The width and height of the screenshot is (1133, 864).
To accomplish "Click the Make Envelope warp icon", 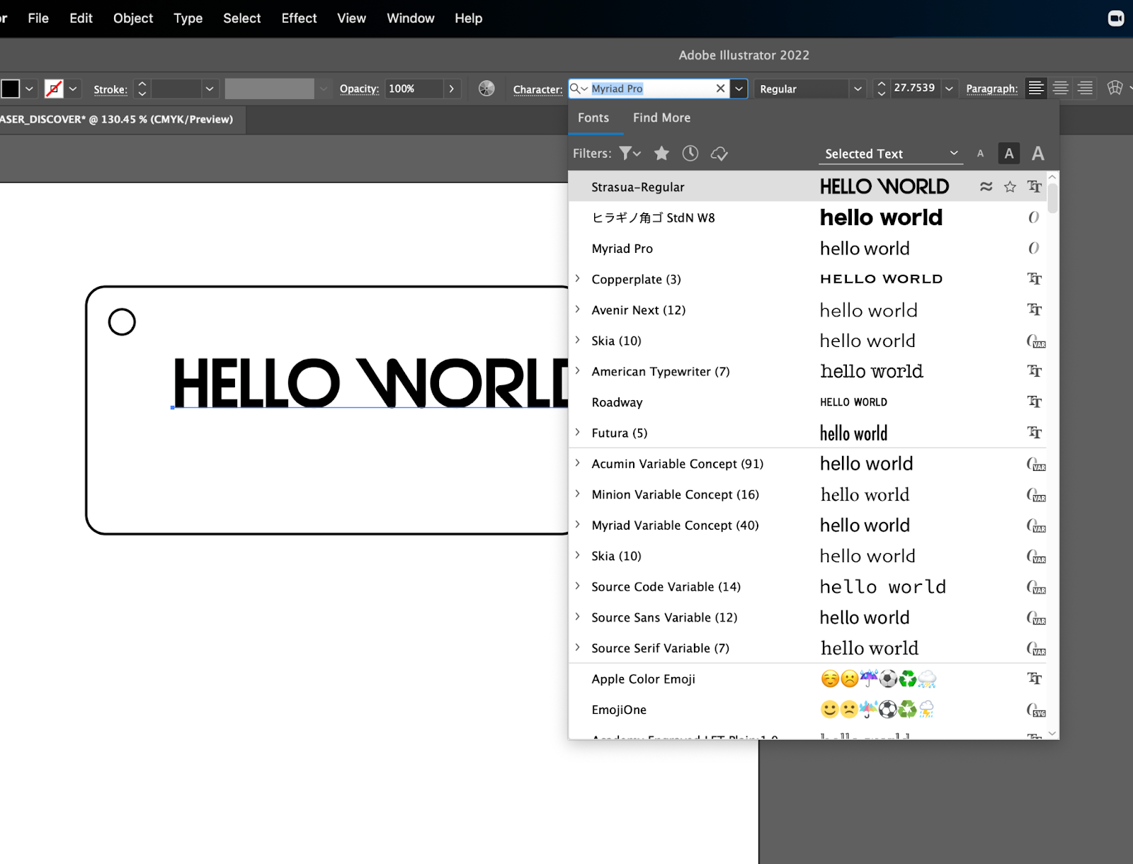I will [1115, 88].
